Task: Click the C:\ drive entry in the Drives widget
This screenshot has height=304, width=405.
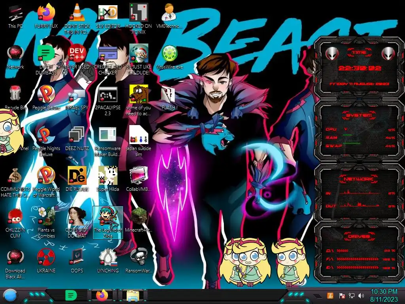Action: pos(360,251)
